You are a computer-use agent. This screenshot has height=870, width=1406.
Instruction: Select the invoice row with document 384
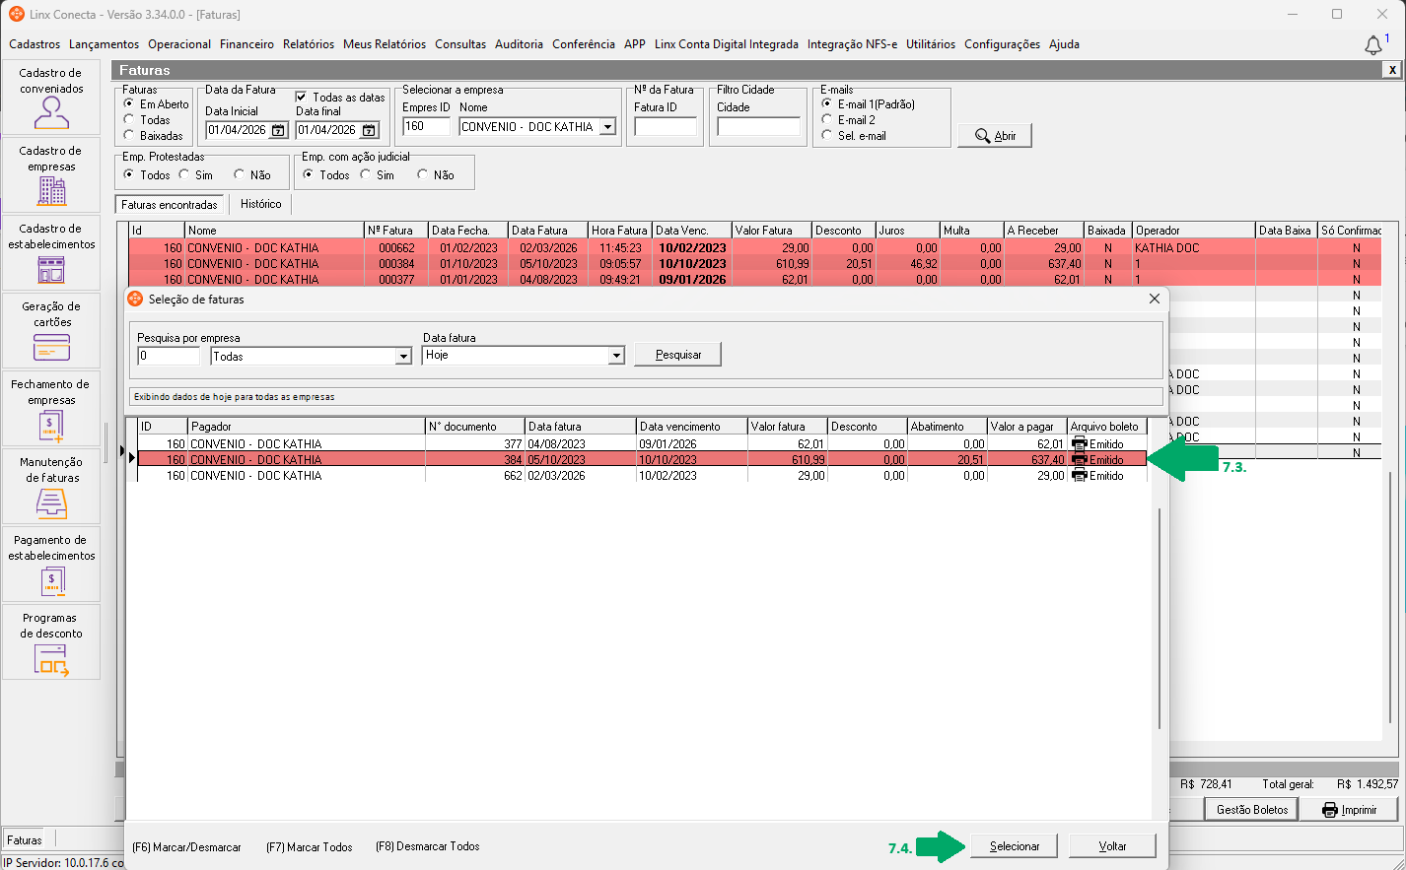point(642,460)
